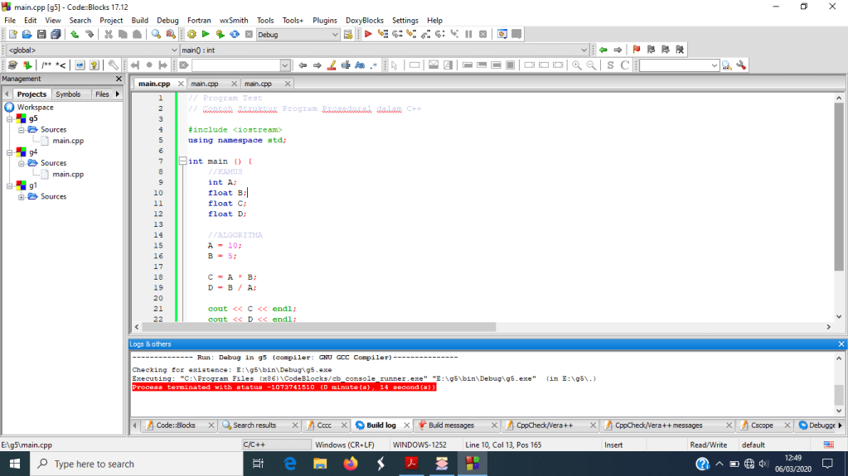Toggle code fold at int main line

pos(182,161)
